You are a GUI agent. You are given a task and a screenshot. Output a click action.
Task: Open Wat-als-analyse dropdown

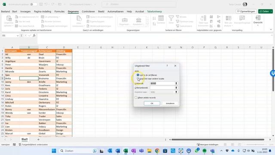coord(228,21)
